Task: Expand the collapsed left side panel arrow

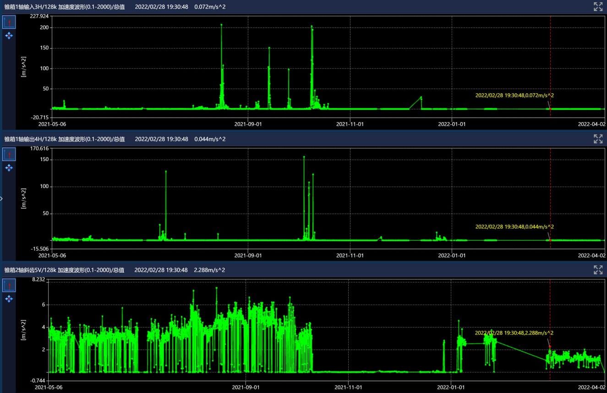Action: click(1, 199)
